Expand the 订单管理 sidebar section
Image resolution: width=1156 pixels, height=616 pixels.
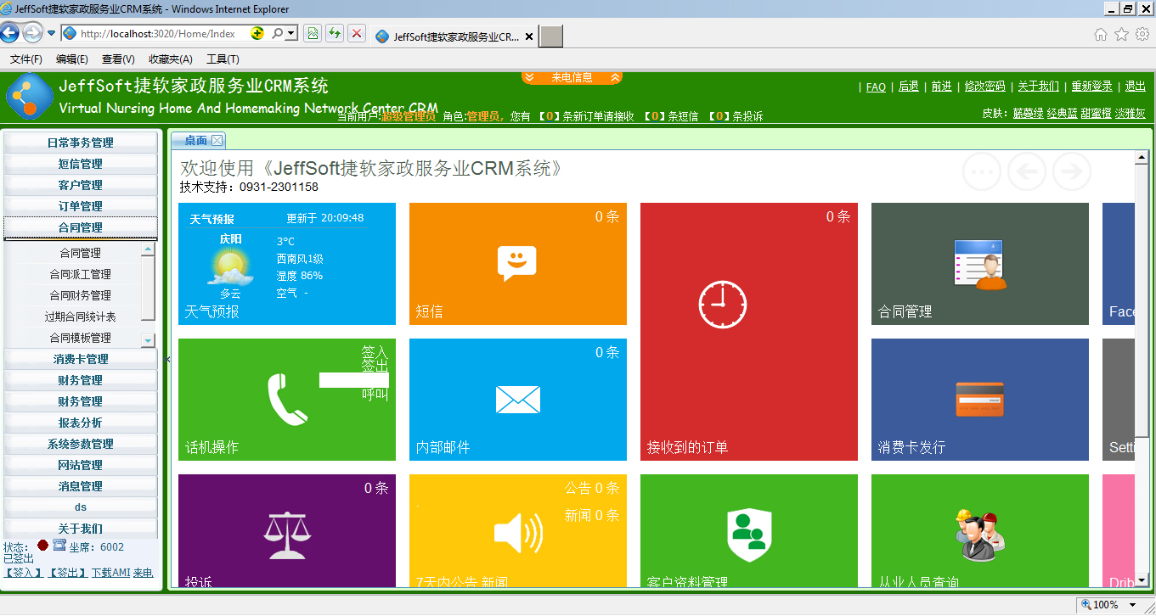pyautogui.click(x=81, y=206)
